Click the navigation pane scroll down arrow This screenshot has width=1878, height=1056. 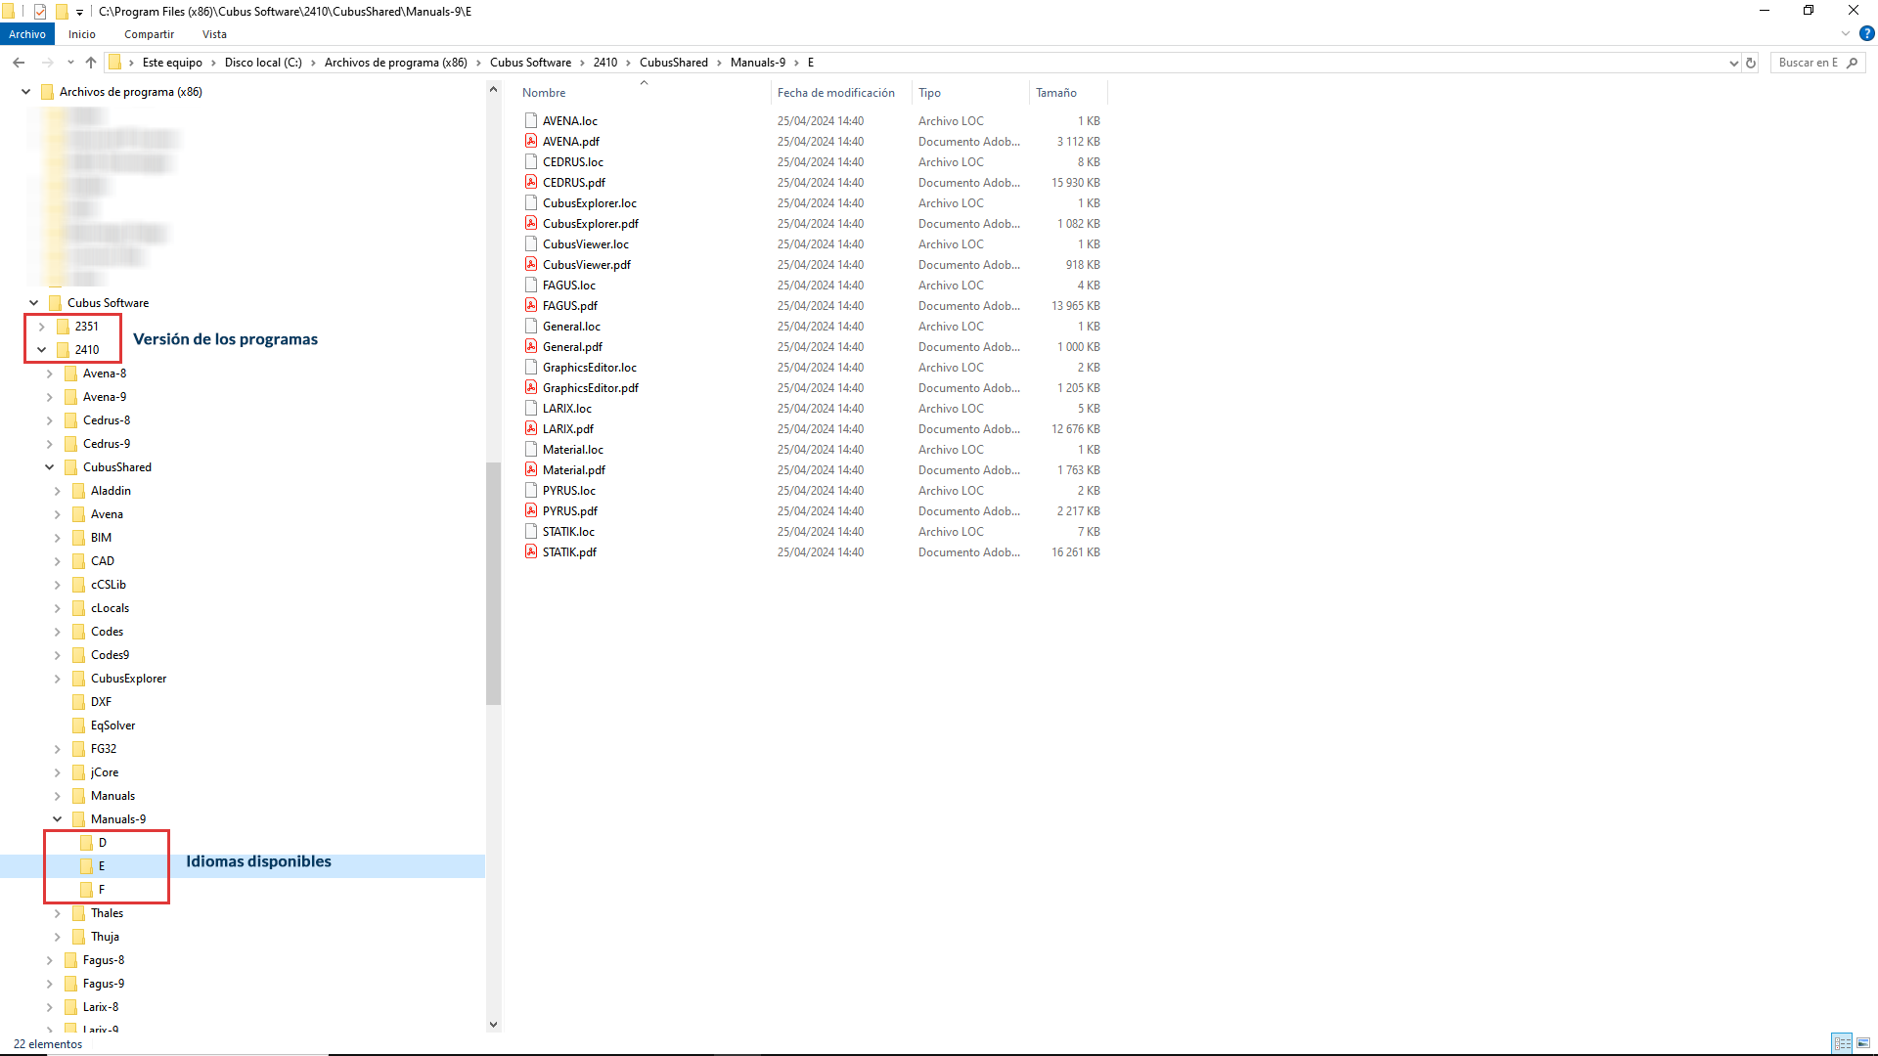click(x=493, y=1025)
